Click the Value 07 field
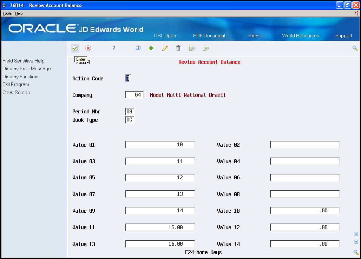 point(160,194)
